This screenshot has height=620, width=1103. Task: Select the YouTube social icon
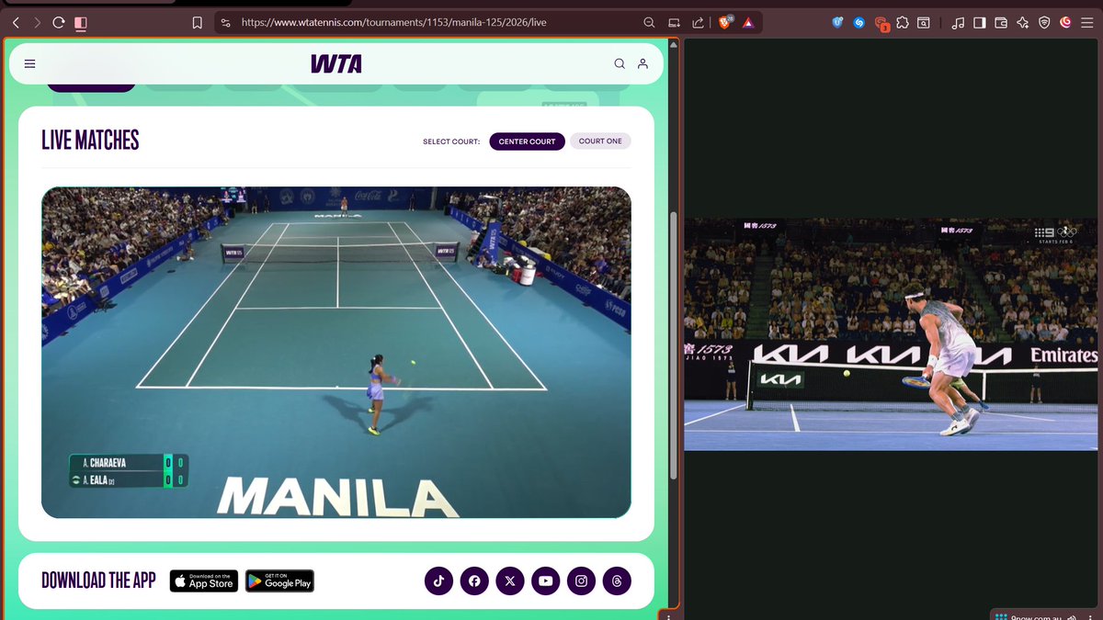pos(546,581)
